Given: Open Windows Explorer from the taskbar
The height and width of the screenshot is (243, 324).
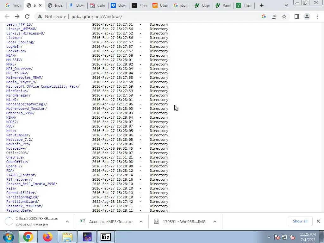Looking at the screenshot, I should point(67,237).
